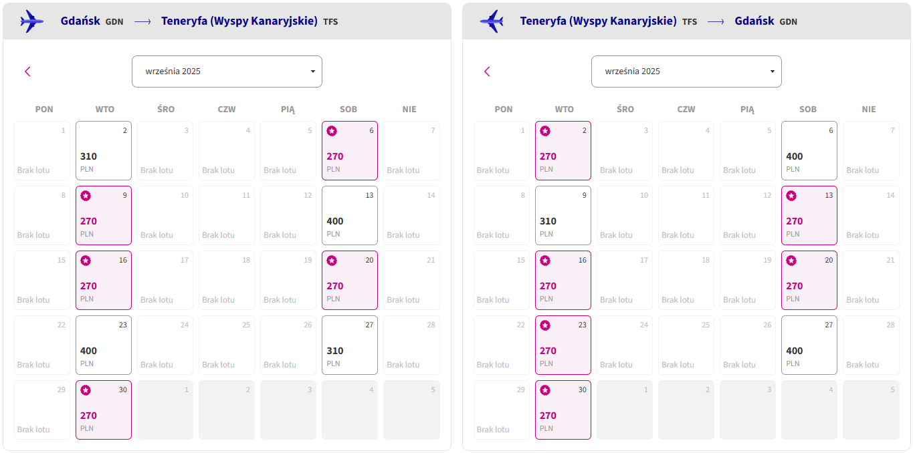
Task: Select outbound flight September 13 for 400 PLN
Action: click(350, 215)
